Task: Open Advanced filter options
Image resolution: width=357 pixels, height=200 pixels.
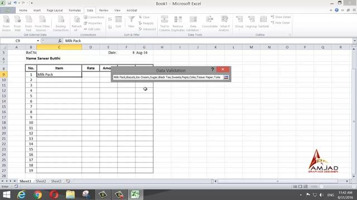Action: click(x=147, y=29)
